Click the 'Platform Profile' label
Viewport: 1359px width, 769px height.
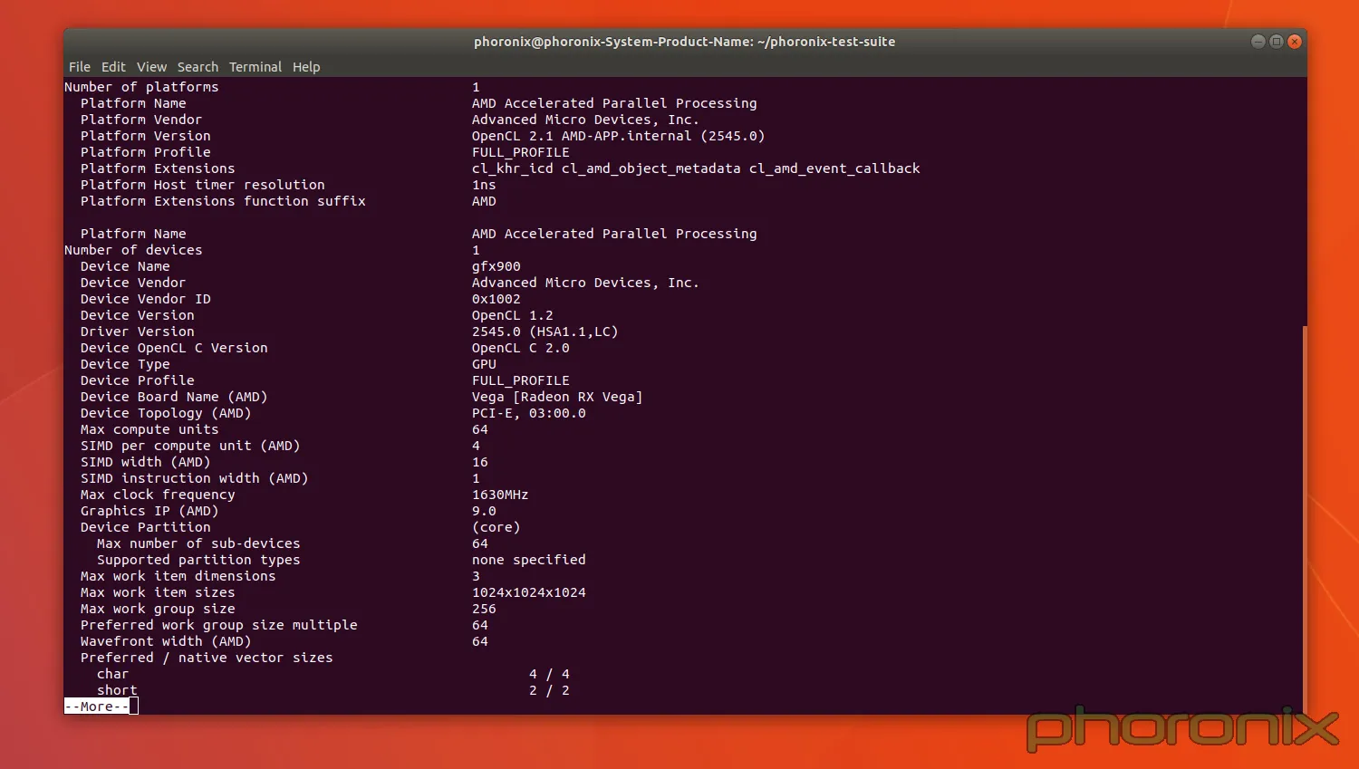[145, 152]
